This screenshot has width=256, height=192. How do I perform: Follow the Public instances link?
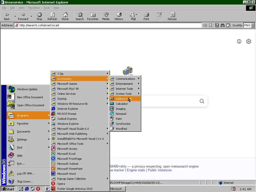tap(160, 170)
